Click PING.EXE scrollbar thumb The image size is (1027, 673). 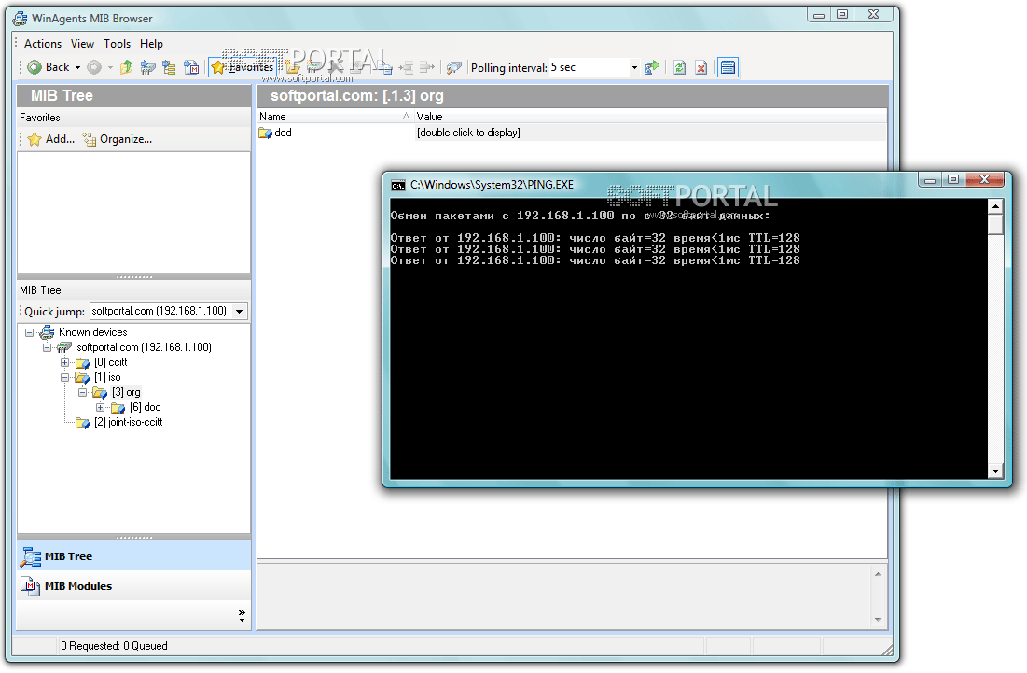tap(995, 225)
